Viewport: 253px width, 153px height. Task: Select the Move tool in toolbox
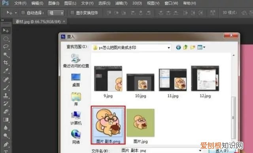coord(6,30)
